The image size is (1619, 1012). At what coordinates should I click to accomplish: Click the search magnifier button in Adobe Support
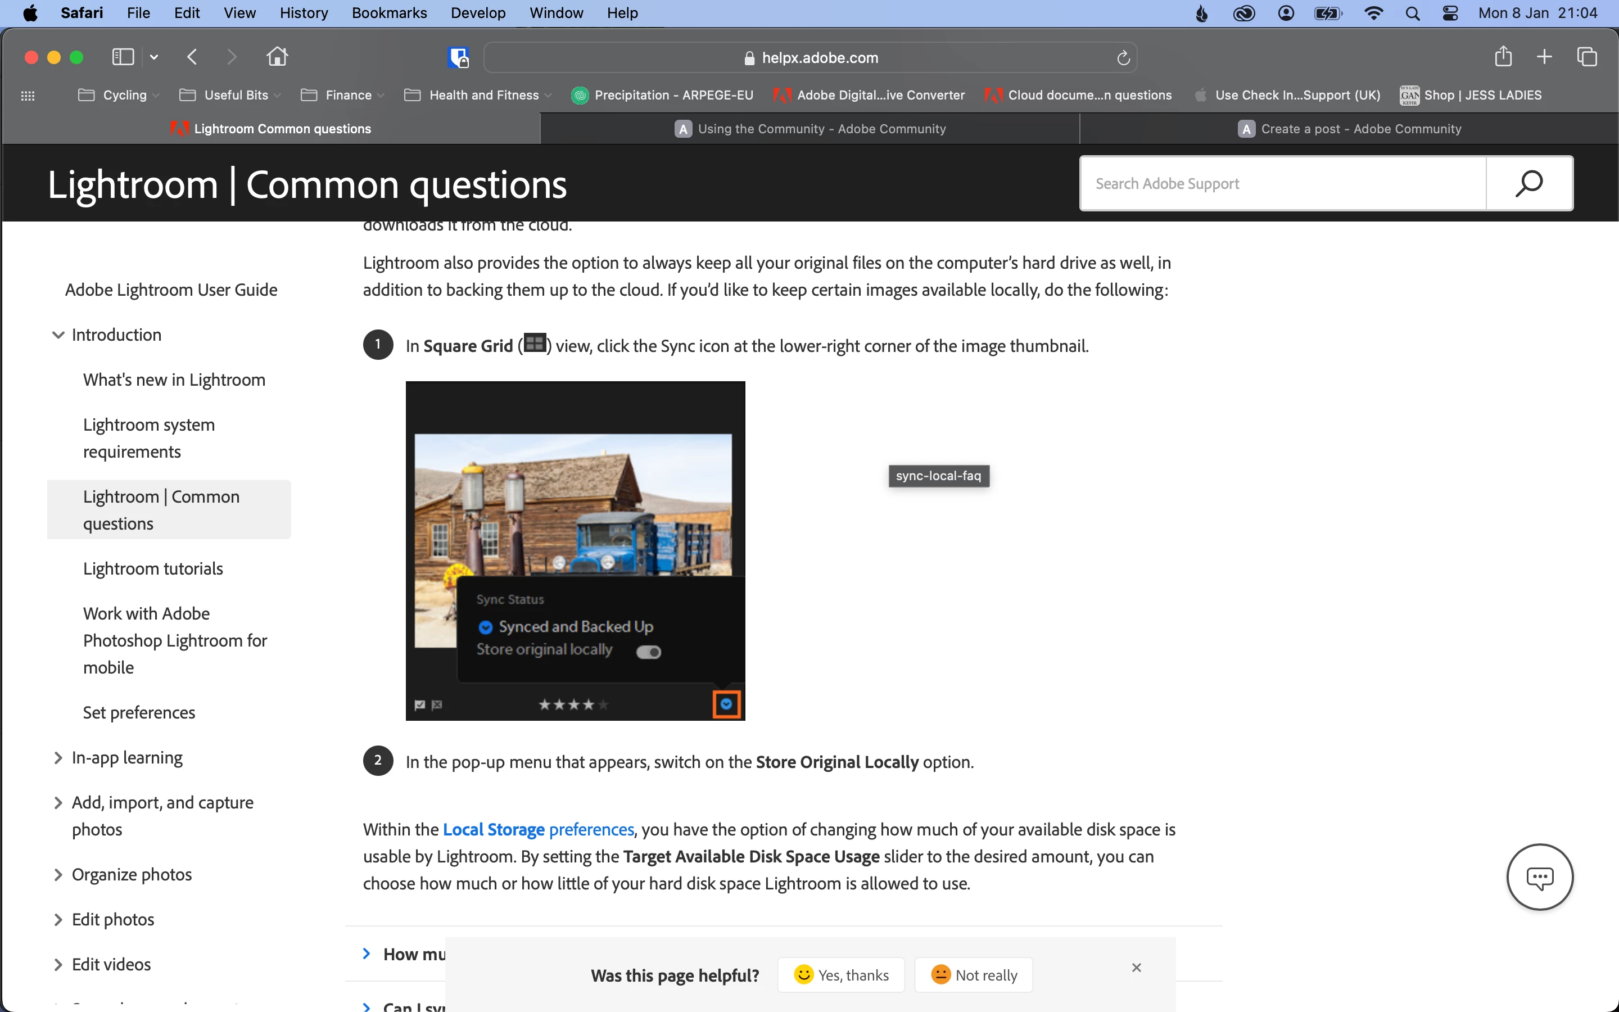pyautogui.click(x=1528, y=183)
